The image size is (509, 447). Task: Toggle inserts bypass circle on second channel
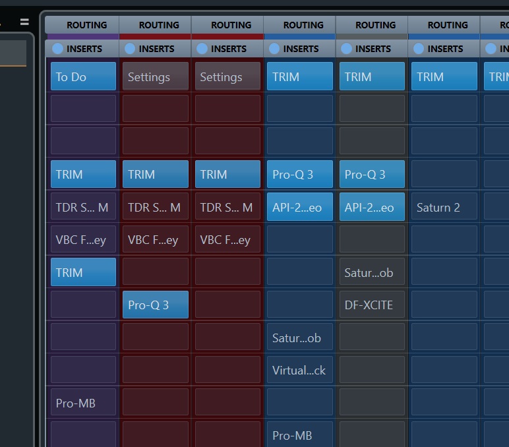point(130,49)
